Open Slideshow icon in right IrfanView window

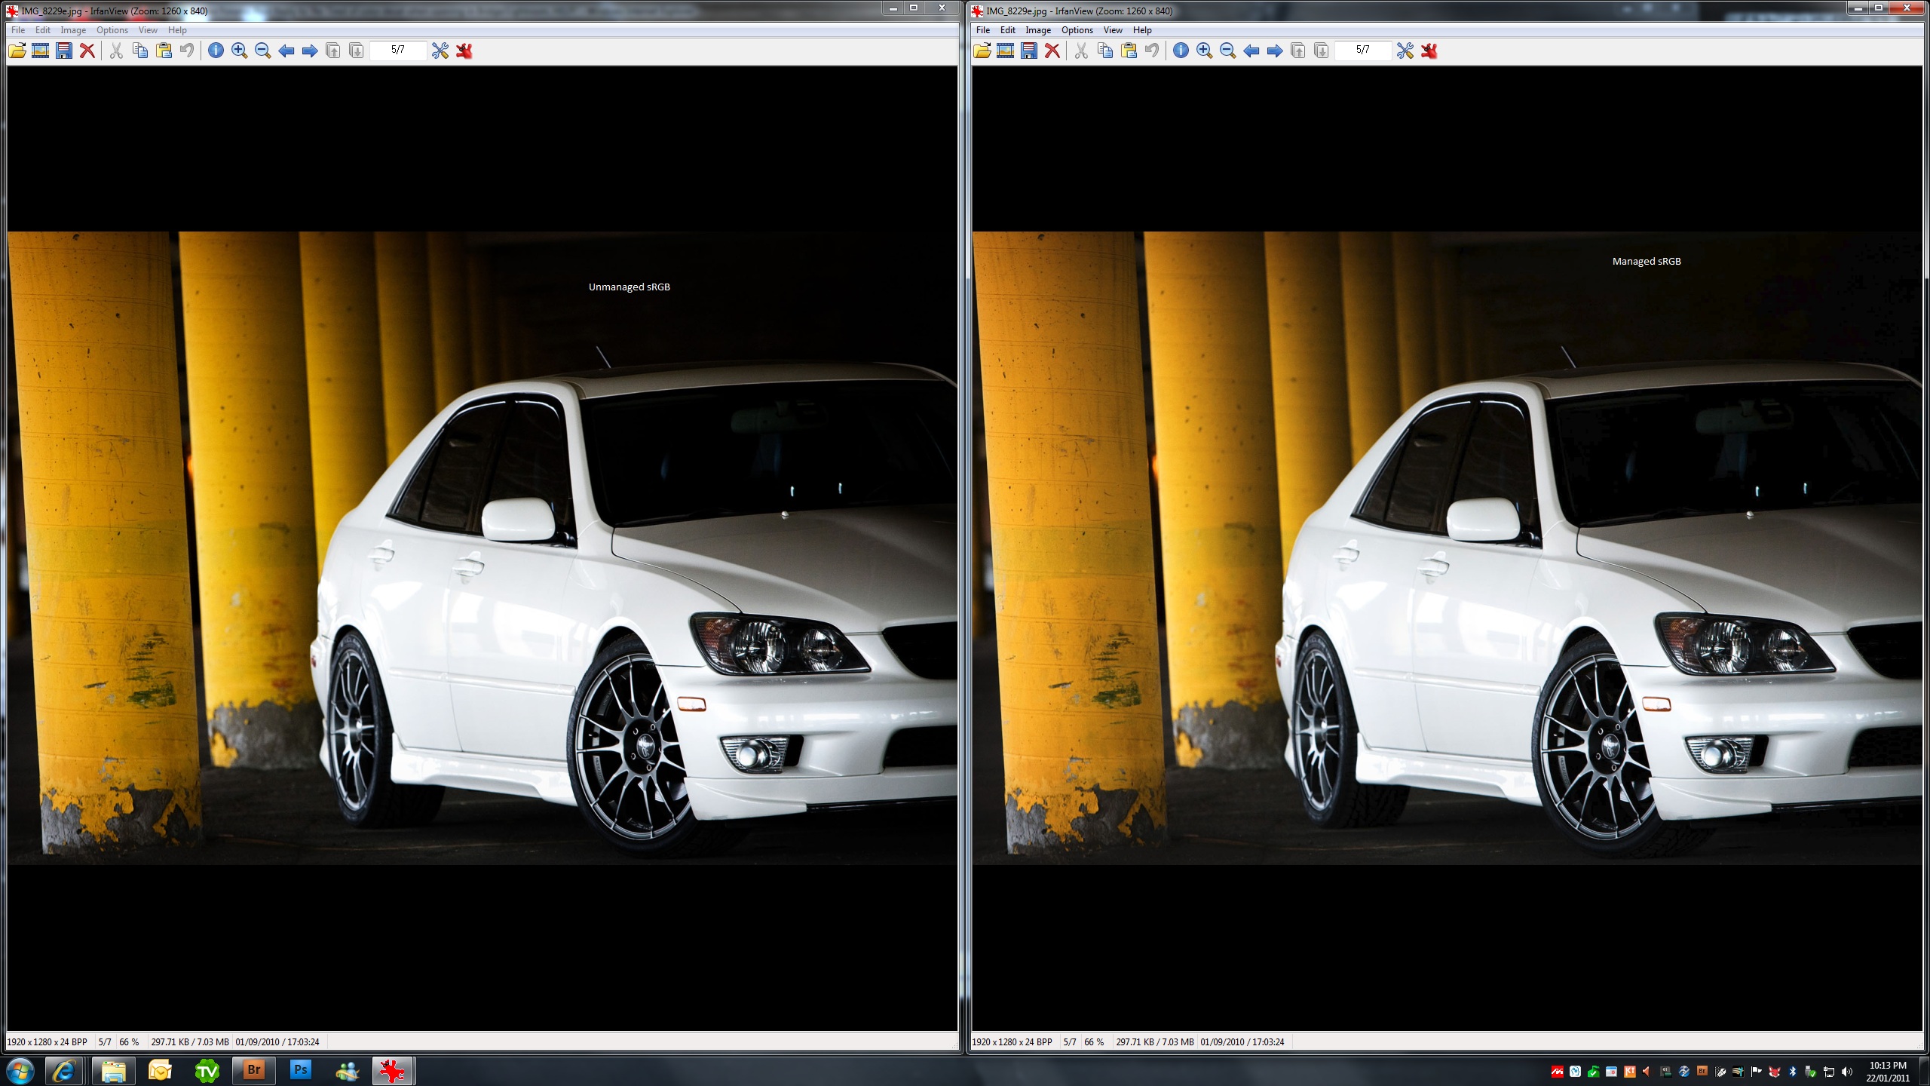[x=1006, y=51]
